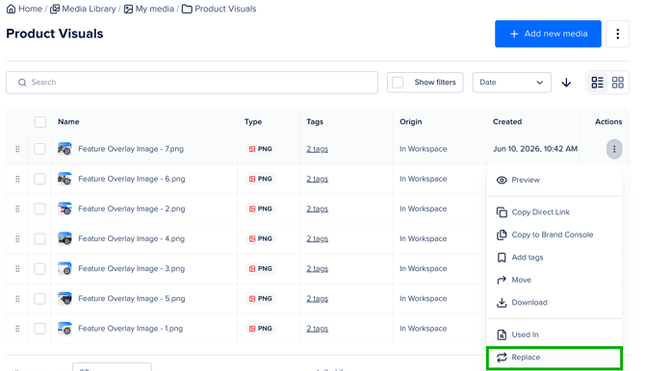
Task: Check Feature Overlay Image - 2.png
Action: click(x=39, y=209)
